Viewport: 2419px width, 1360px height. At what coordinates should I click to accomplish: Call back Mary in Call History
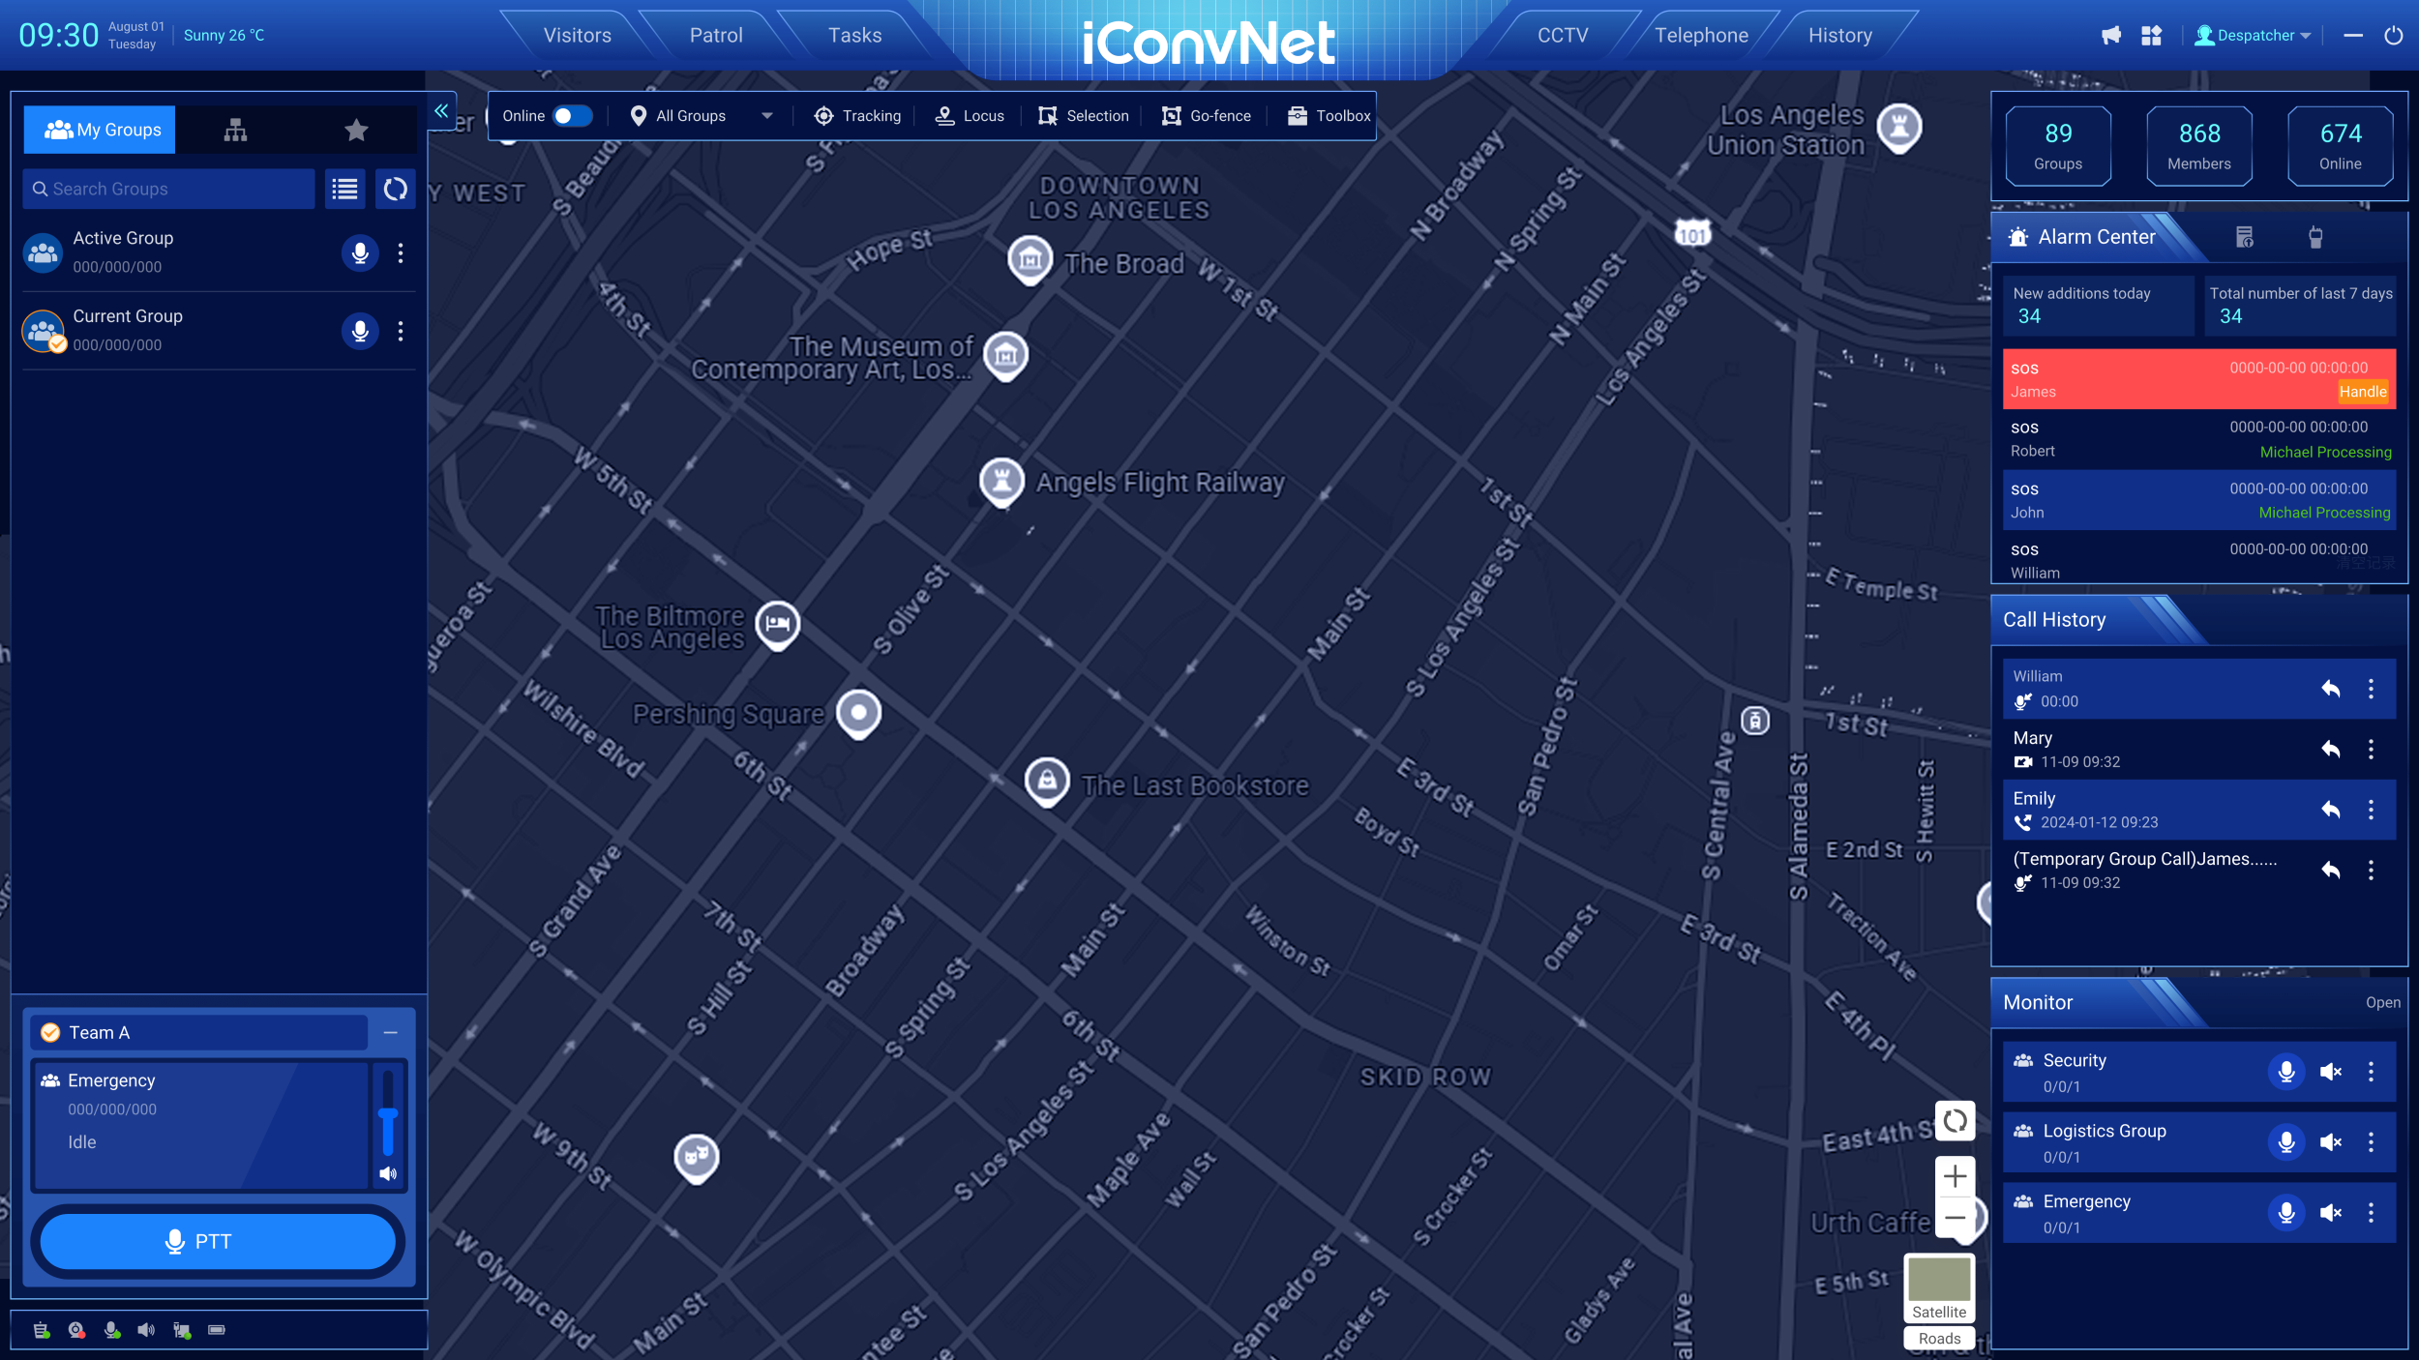pyautogui.click(x=2331, y=749)
